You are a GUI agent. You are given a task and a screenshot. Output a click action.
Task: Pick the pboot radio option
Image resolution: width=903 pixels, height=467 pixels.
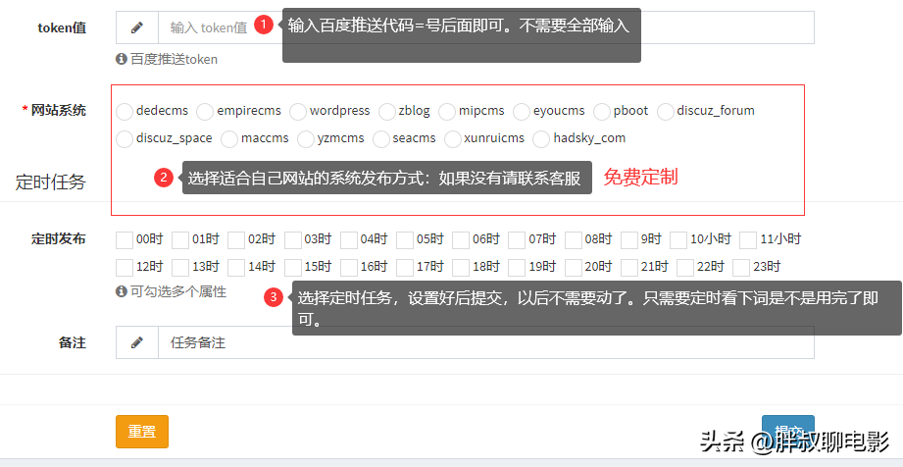pyautogui.click(x=602, y=111)
